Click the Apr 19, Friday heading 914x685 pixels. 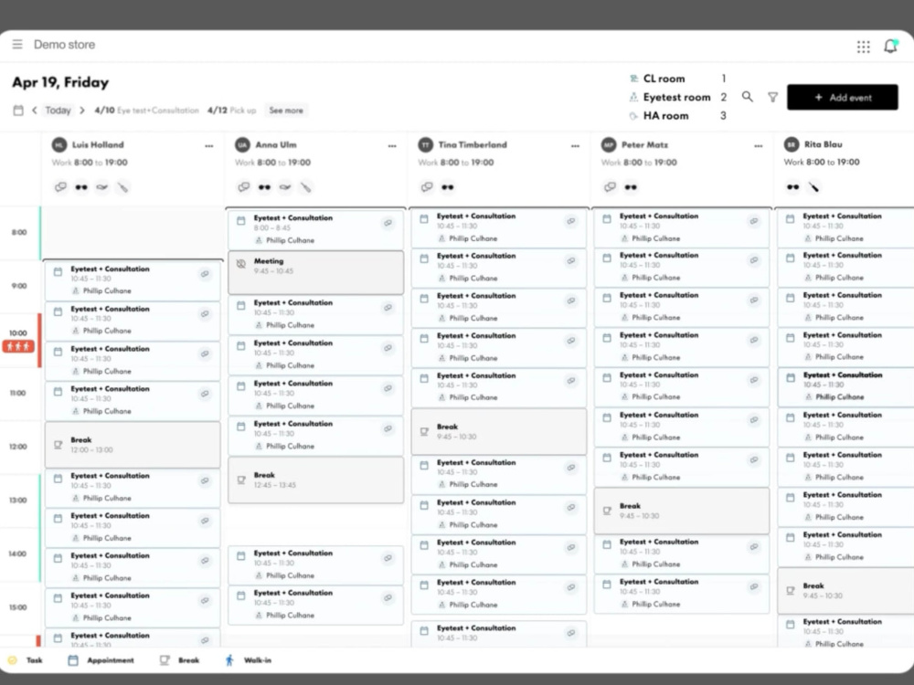60,82
